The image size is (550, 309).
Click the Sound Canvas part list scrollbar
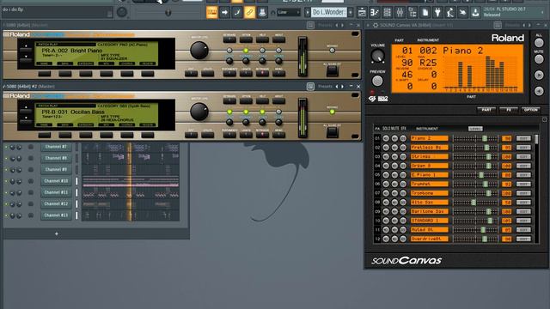(536, 139)
